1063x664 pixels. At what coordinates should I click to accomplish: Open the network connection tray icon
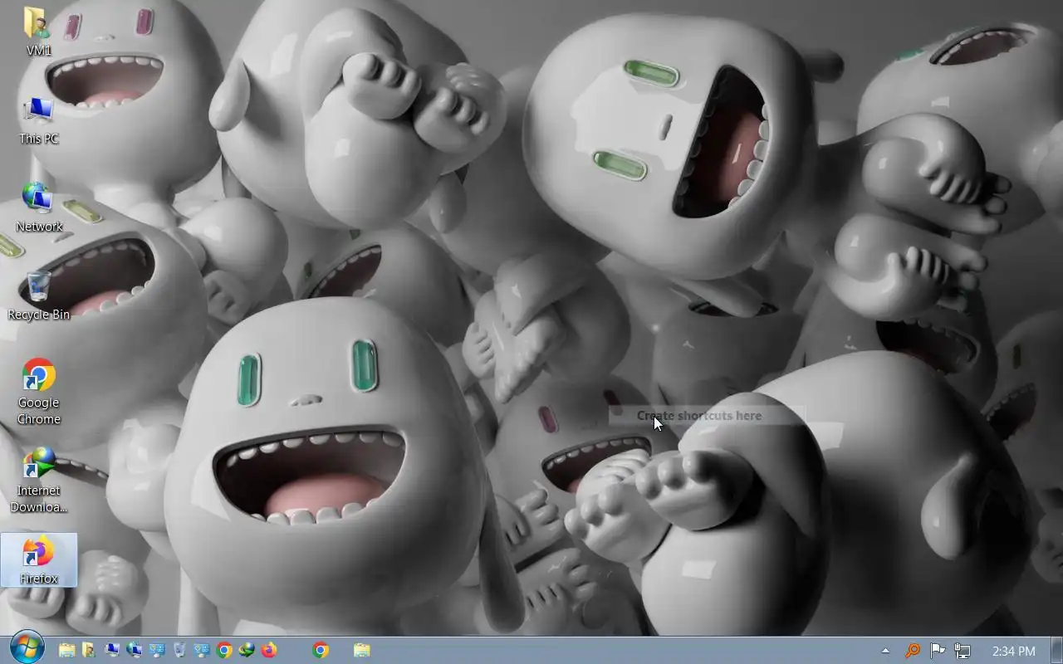[963, 651]
